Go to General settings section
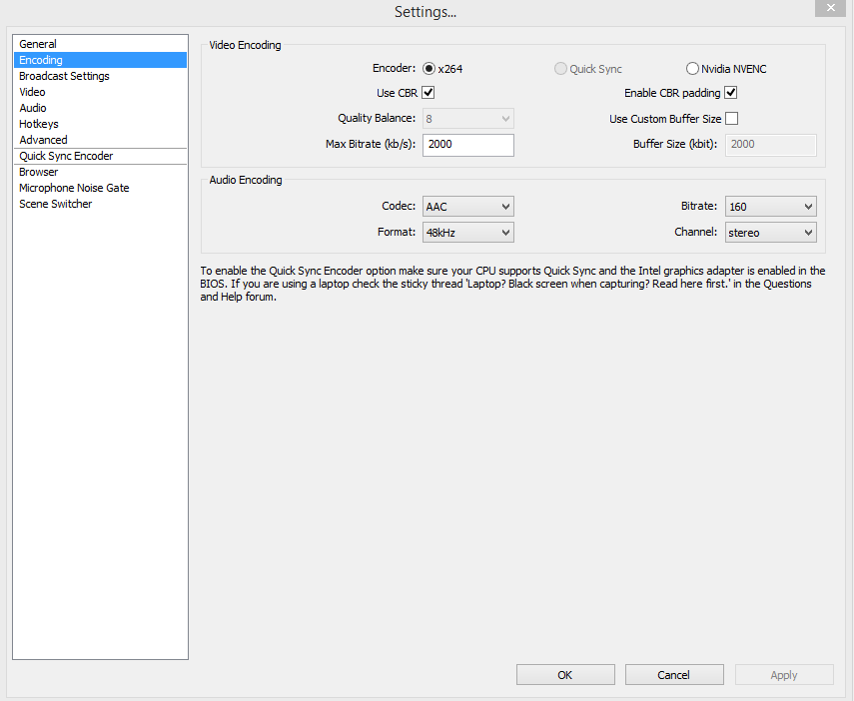 pyautogui.click(x=38, y=44)
